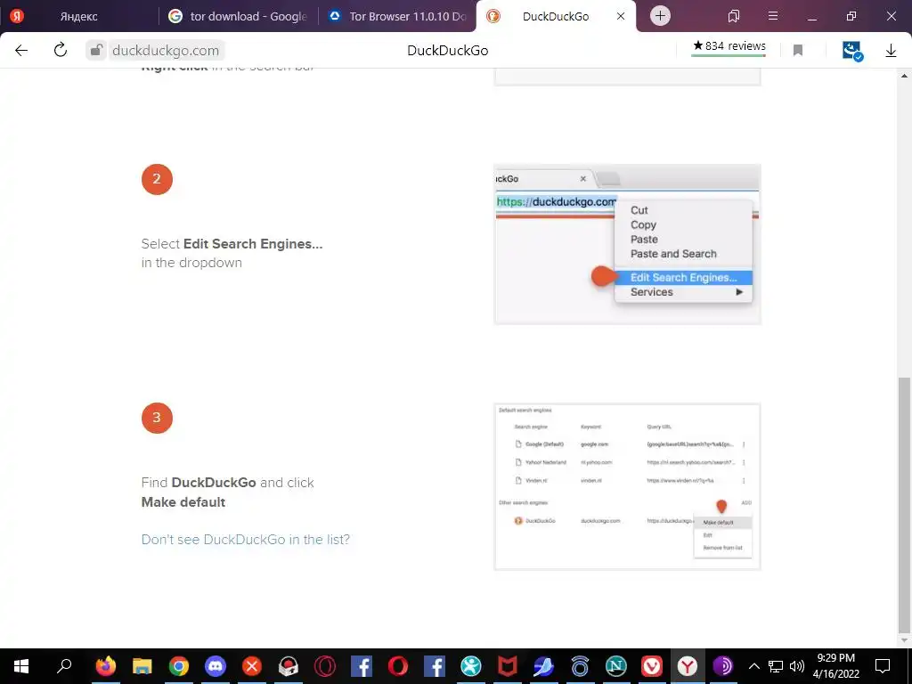Viewport: 912px width, 684px height.
Task: Open the volume control tray icon
Action: [797, 666]
